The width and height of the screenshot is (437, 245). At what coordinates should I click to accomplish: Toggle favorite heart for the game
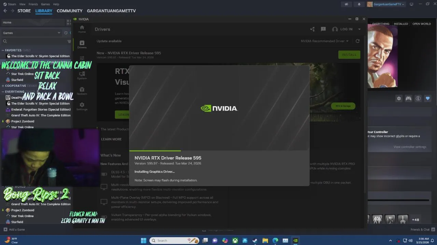(x=427, y=98)
